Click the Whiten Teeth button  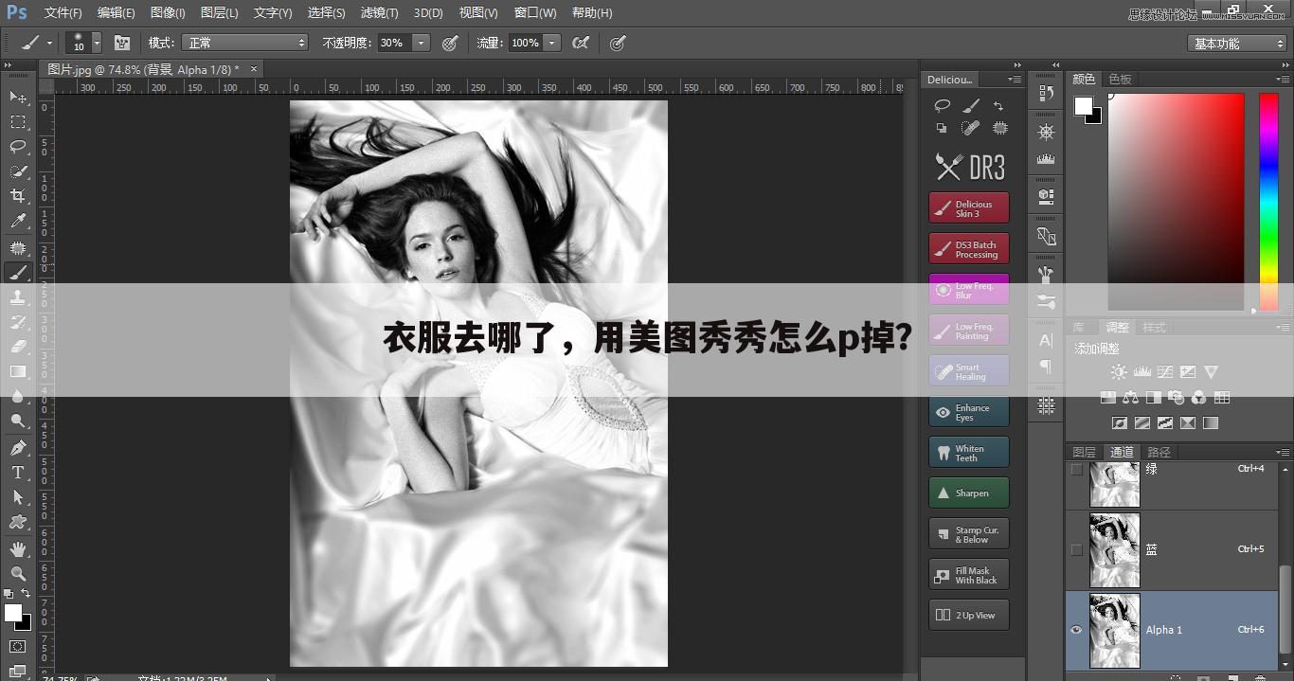969,453
